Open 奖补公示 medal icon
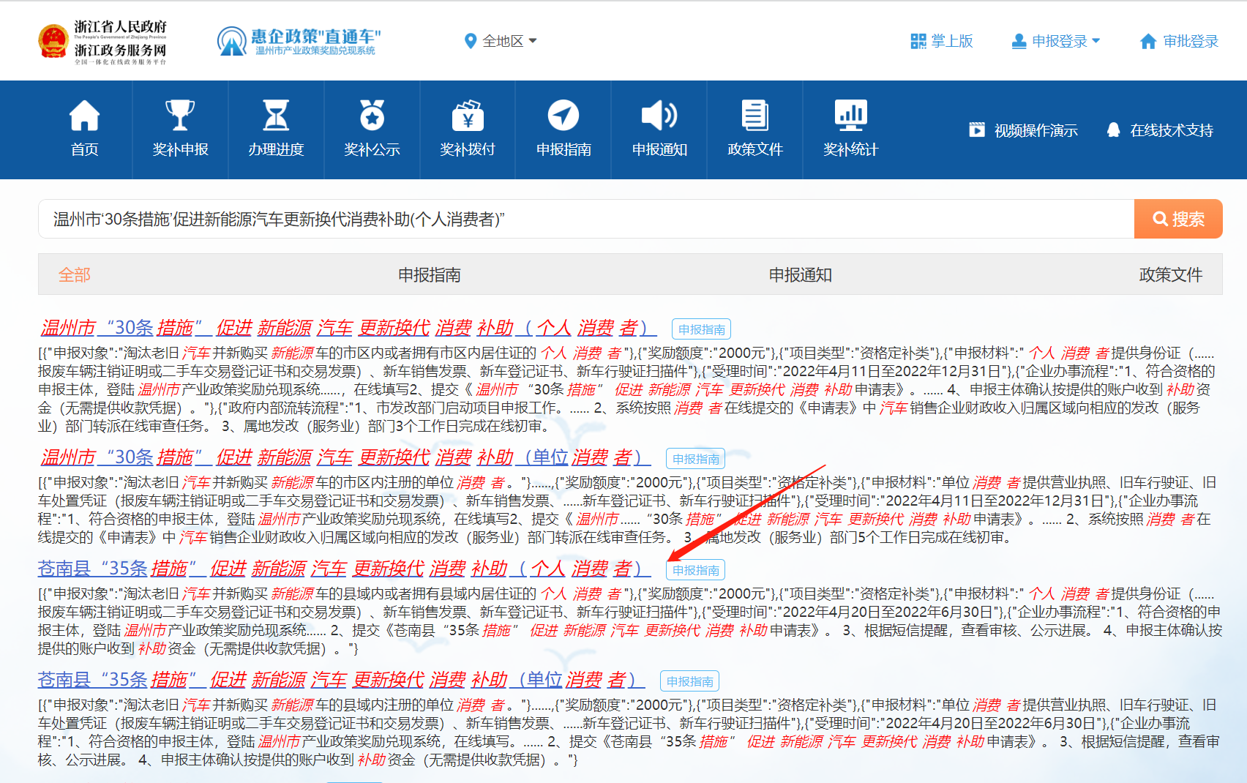This screenshot has height=783, width=1247. [x=372, y=116]
